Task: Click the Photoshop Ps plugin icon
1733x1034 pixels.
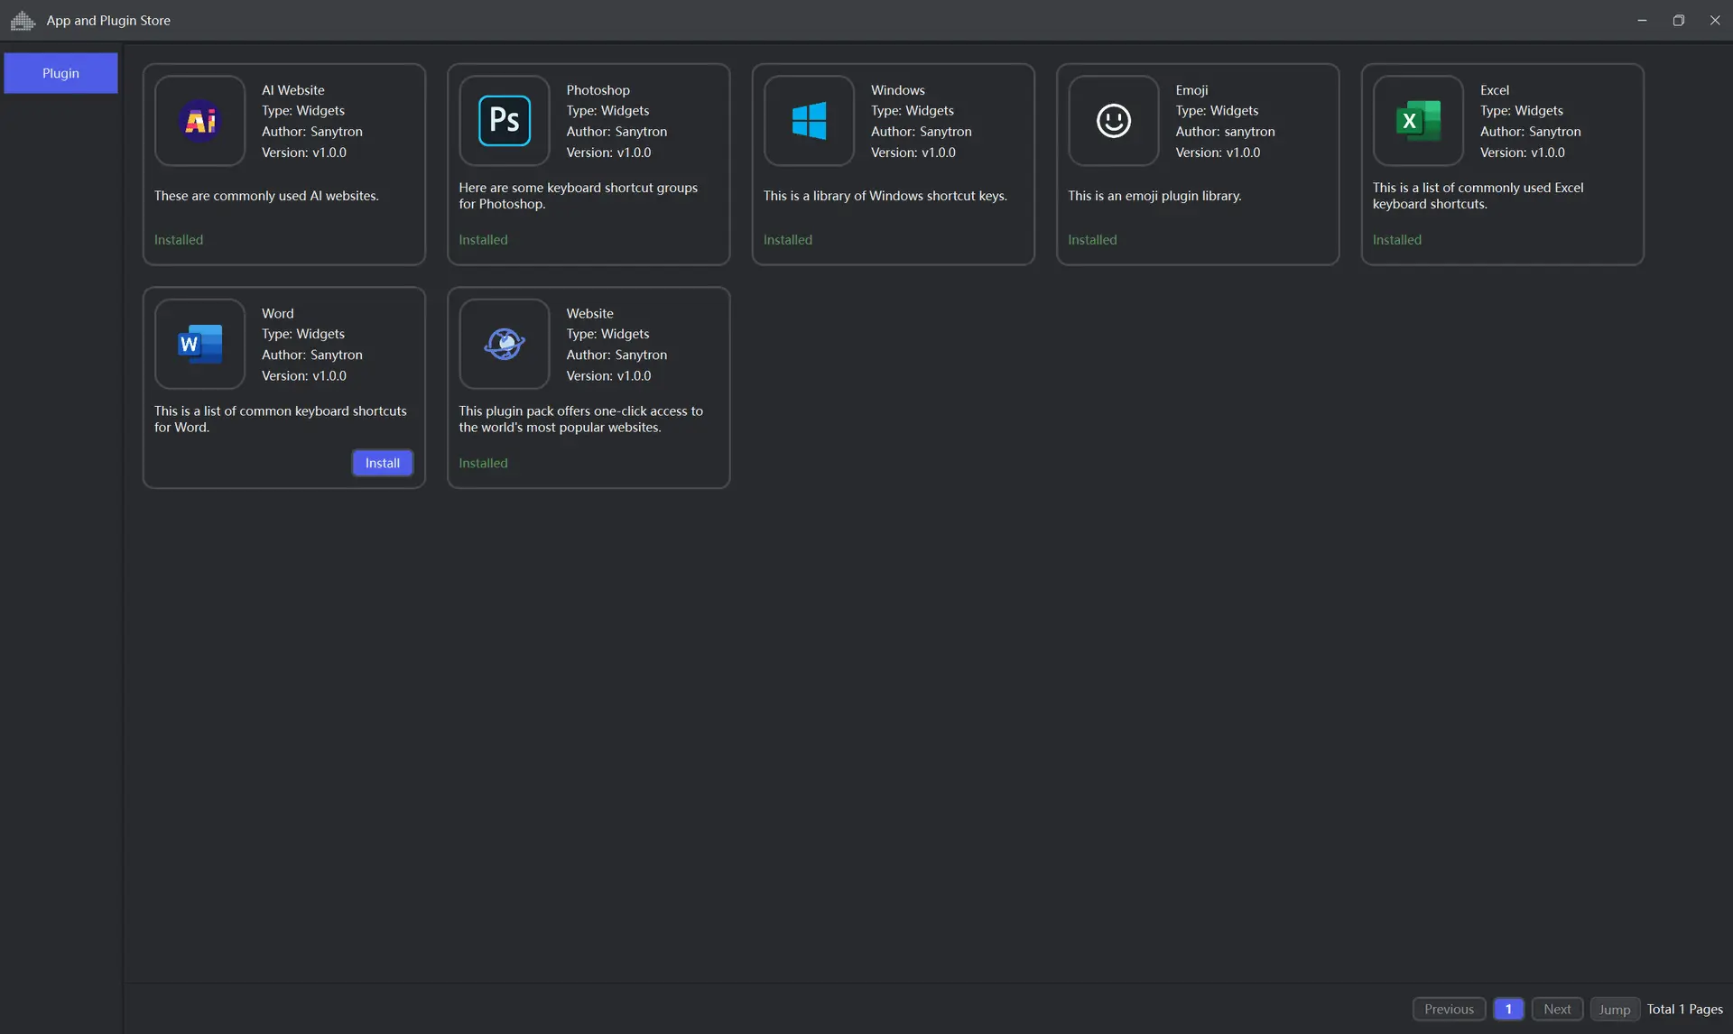Action: 505,121
